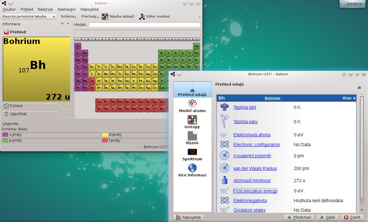
Task: Open the Model atomu page
Action: (192, 106)
